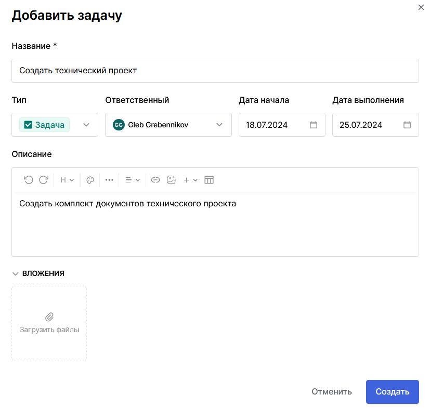Click the Undo icon in the description toolbar

point(29,180)
